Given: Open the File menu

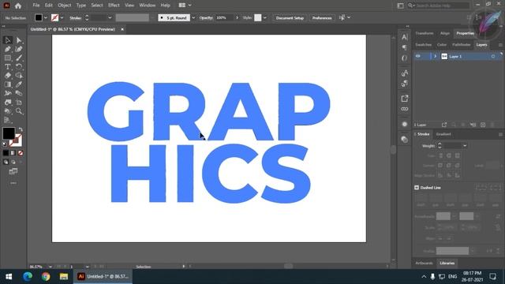Looking at the screenshot, I should pyautogui.click(x=36, y=6).
